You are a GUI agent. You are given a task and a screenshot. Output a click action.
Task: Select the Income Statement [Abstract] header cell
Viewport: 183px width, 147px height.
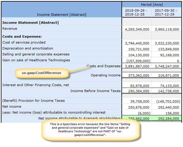62,15
